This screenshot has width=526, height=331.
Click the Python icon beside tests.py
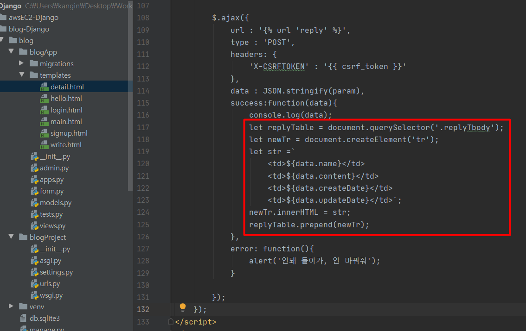point(34,214)
